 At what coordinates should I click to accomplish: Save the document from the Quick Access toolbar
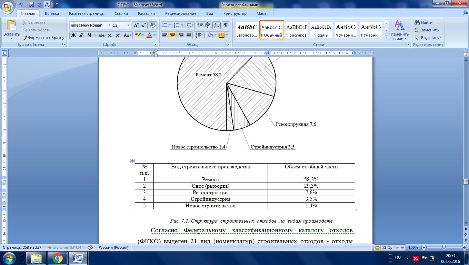32,4
